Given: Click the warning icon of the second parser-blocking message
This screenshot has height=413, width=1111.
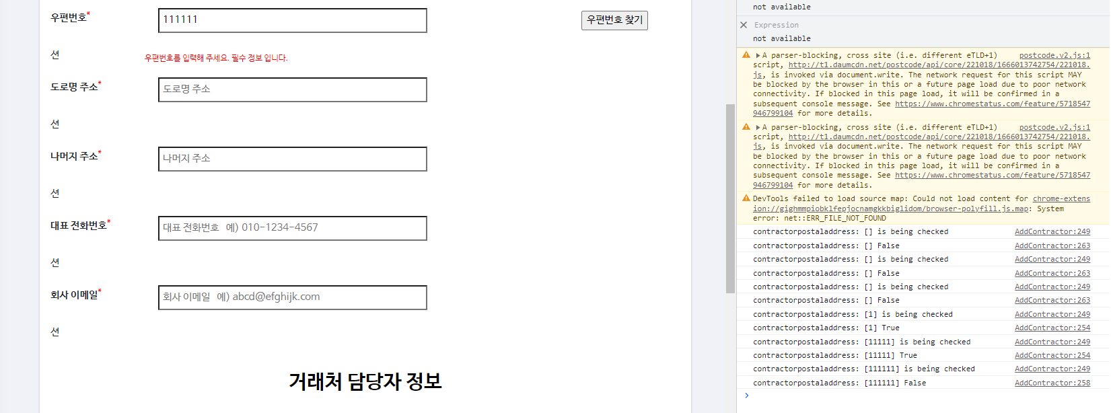Looking at the screenshot, I should click(746, 127).
